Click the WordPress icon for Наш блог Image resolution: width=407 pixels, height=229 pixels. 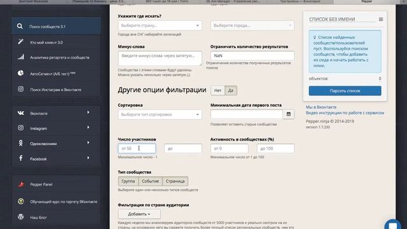click(x=21, y=217)
